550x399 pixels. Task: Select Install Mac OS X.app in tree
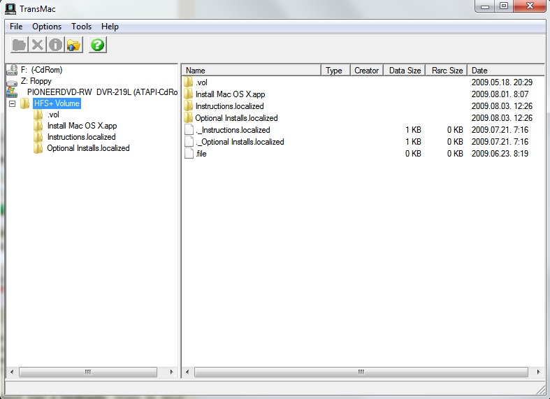click(x=82, y=126)
